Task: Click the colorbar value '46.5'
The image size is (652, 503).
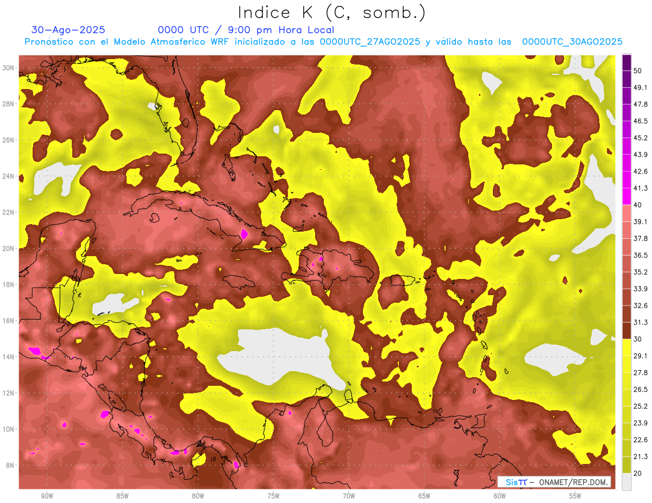Action: (641, 121)
